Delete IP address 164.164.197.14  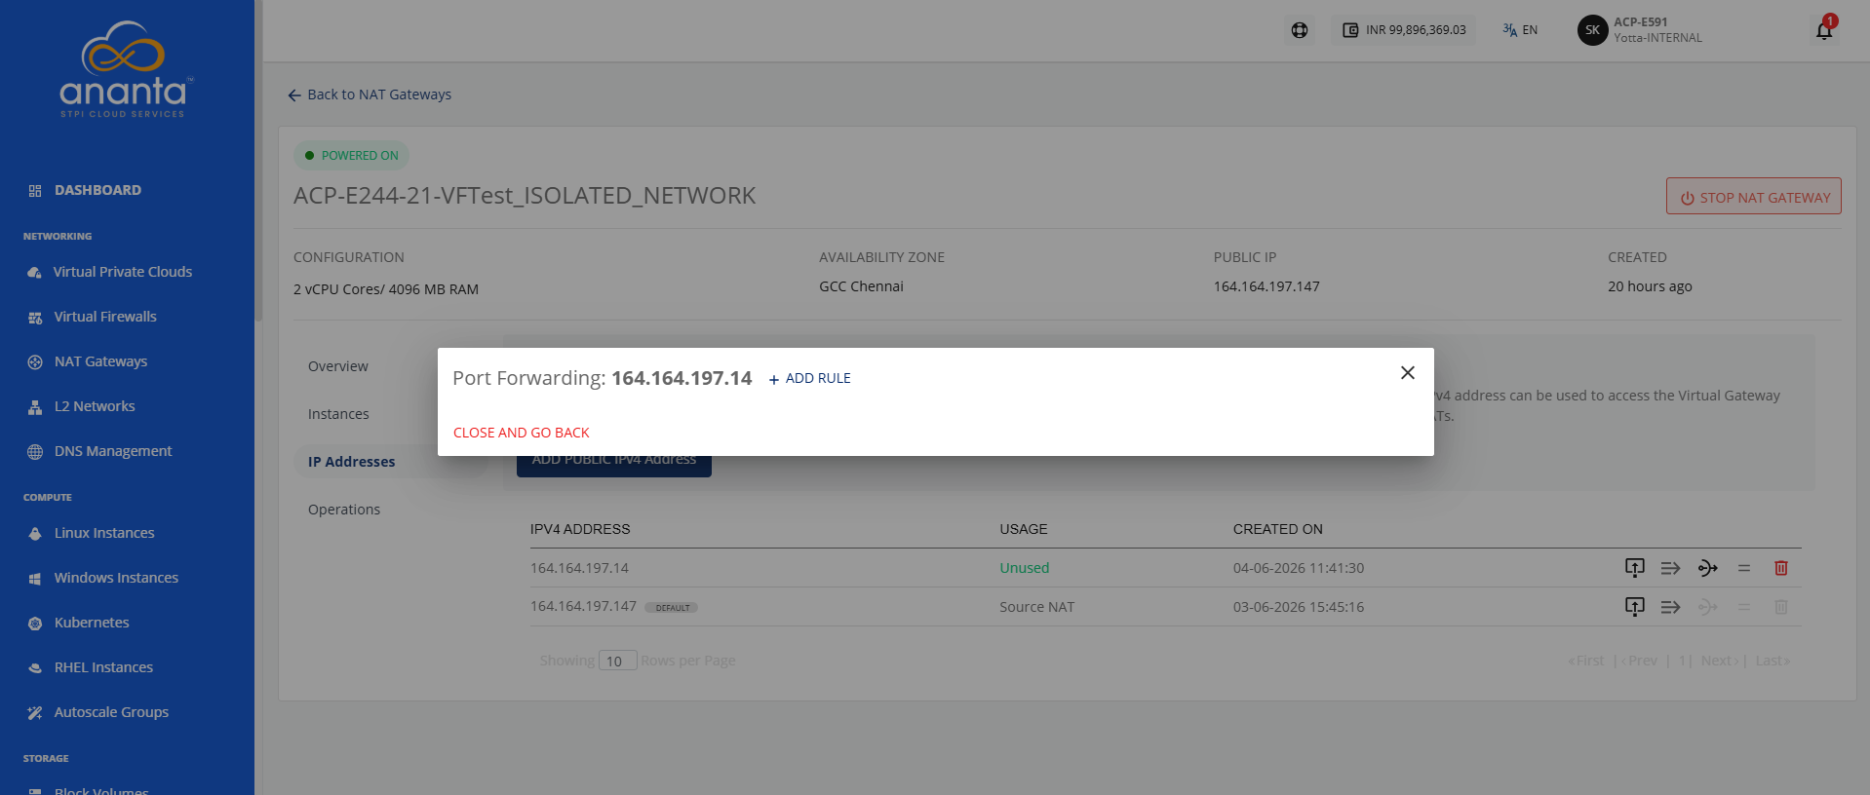[x=1781, y=568]
